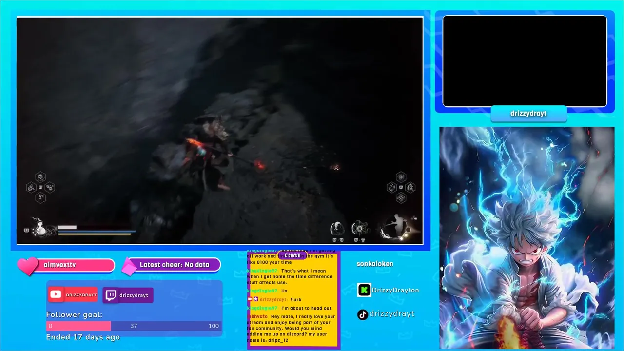This screenshot has height=351, width=624.
Task: Click the Twitch logo icon
Action: 111,295
